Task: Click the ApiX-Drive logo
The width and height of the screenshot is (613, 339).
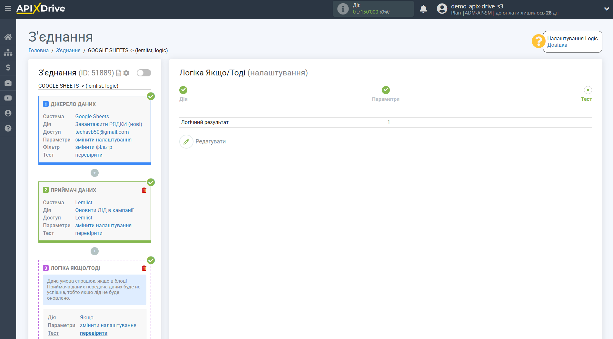Action: coord(41,8)
